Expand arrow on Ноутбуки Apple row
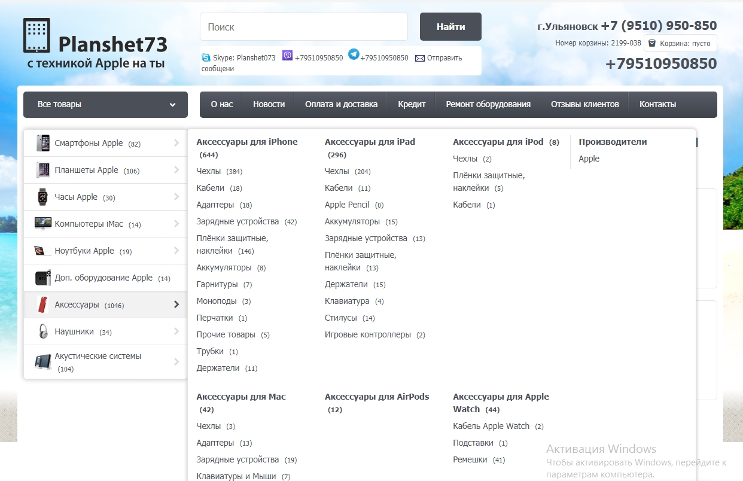Viewport: 743px width, 481px height. [176, 251]
